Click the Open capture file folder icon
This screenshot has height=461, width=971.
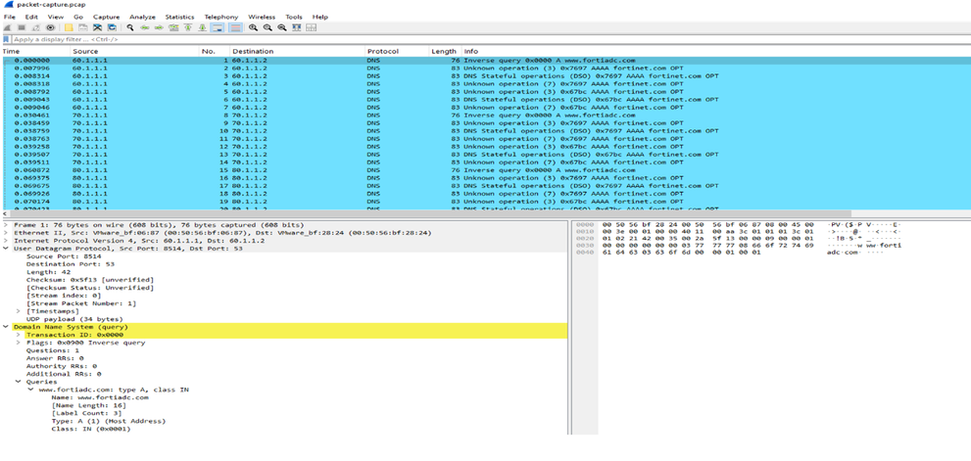point(69,27)
